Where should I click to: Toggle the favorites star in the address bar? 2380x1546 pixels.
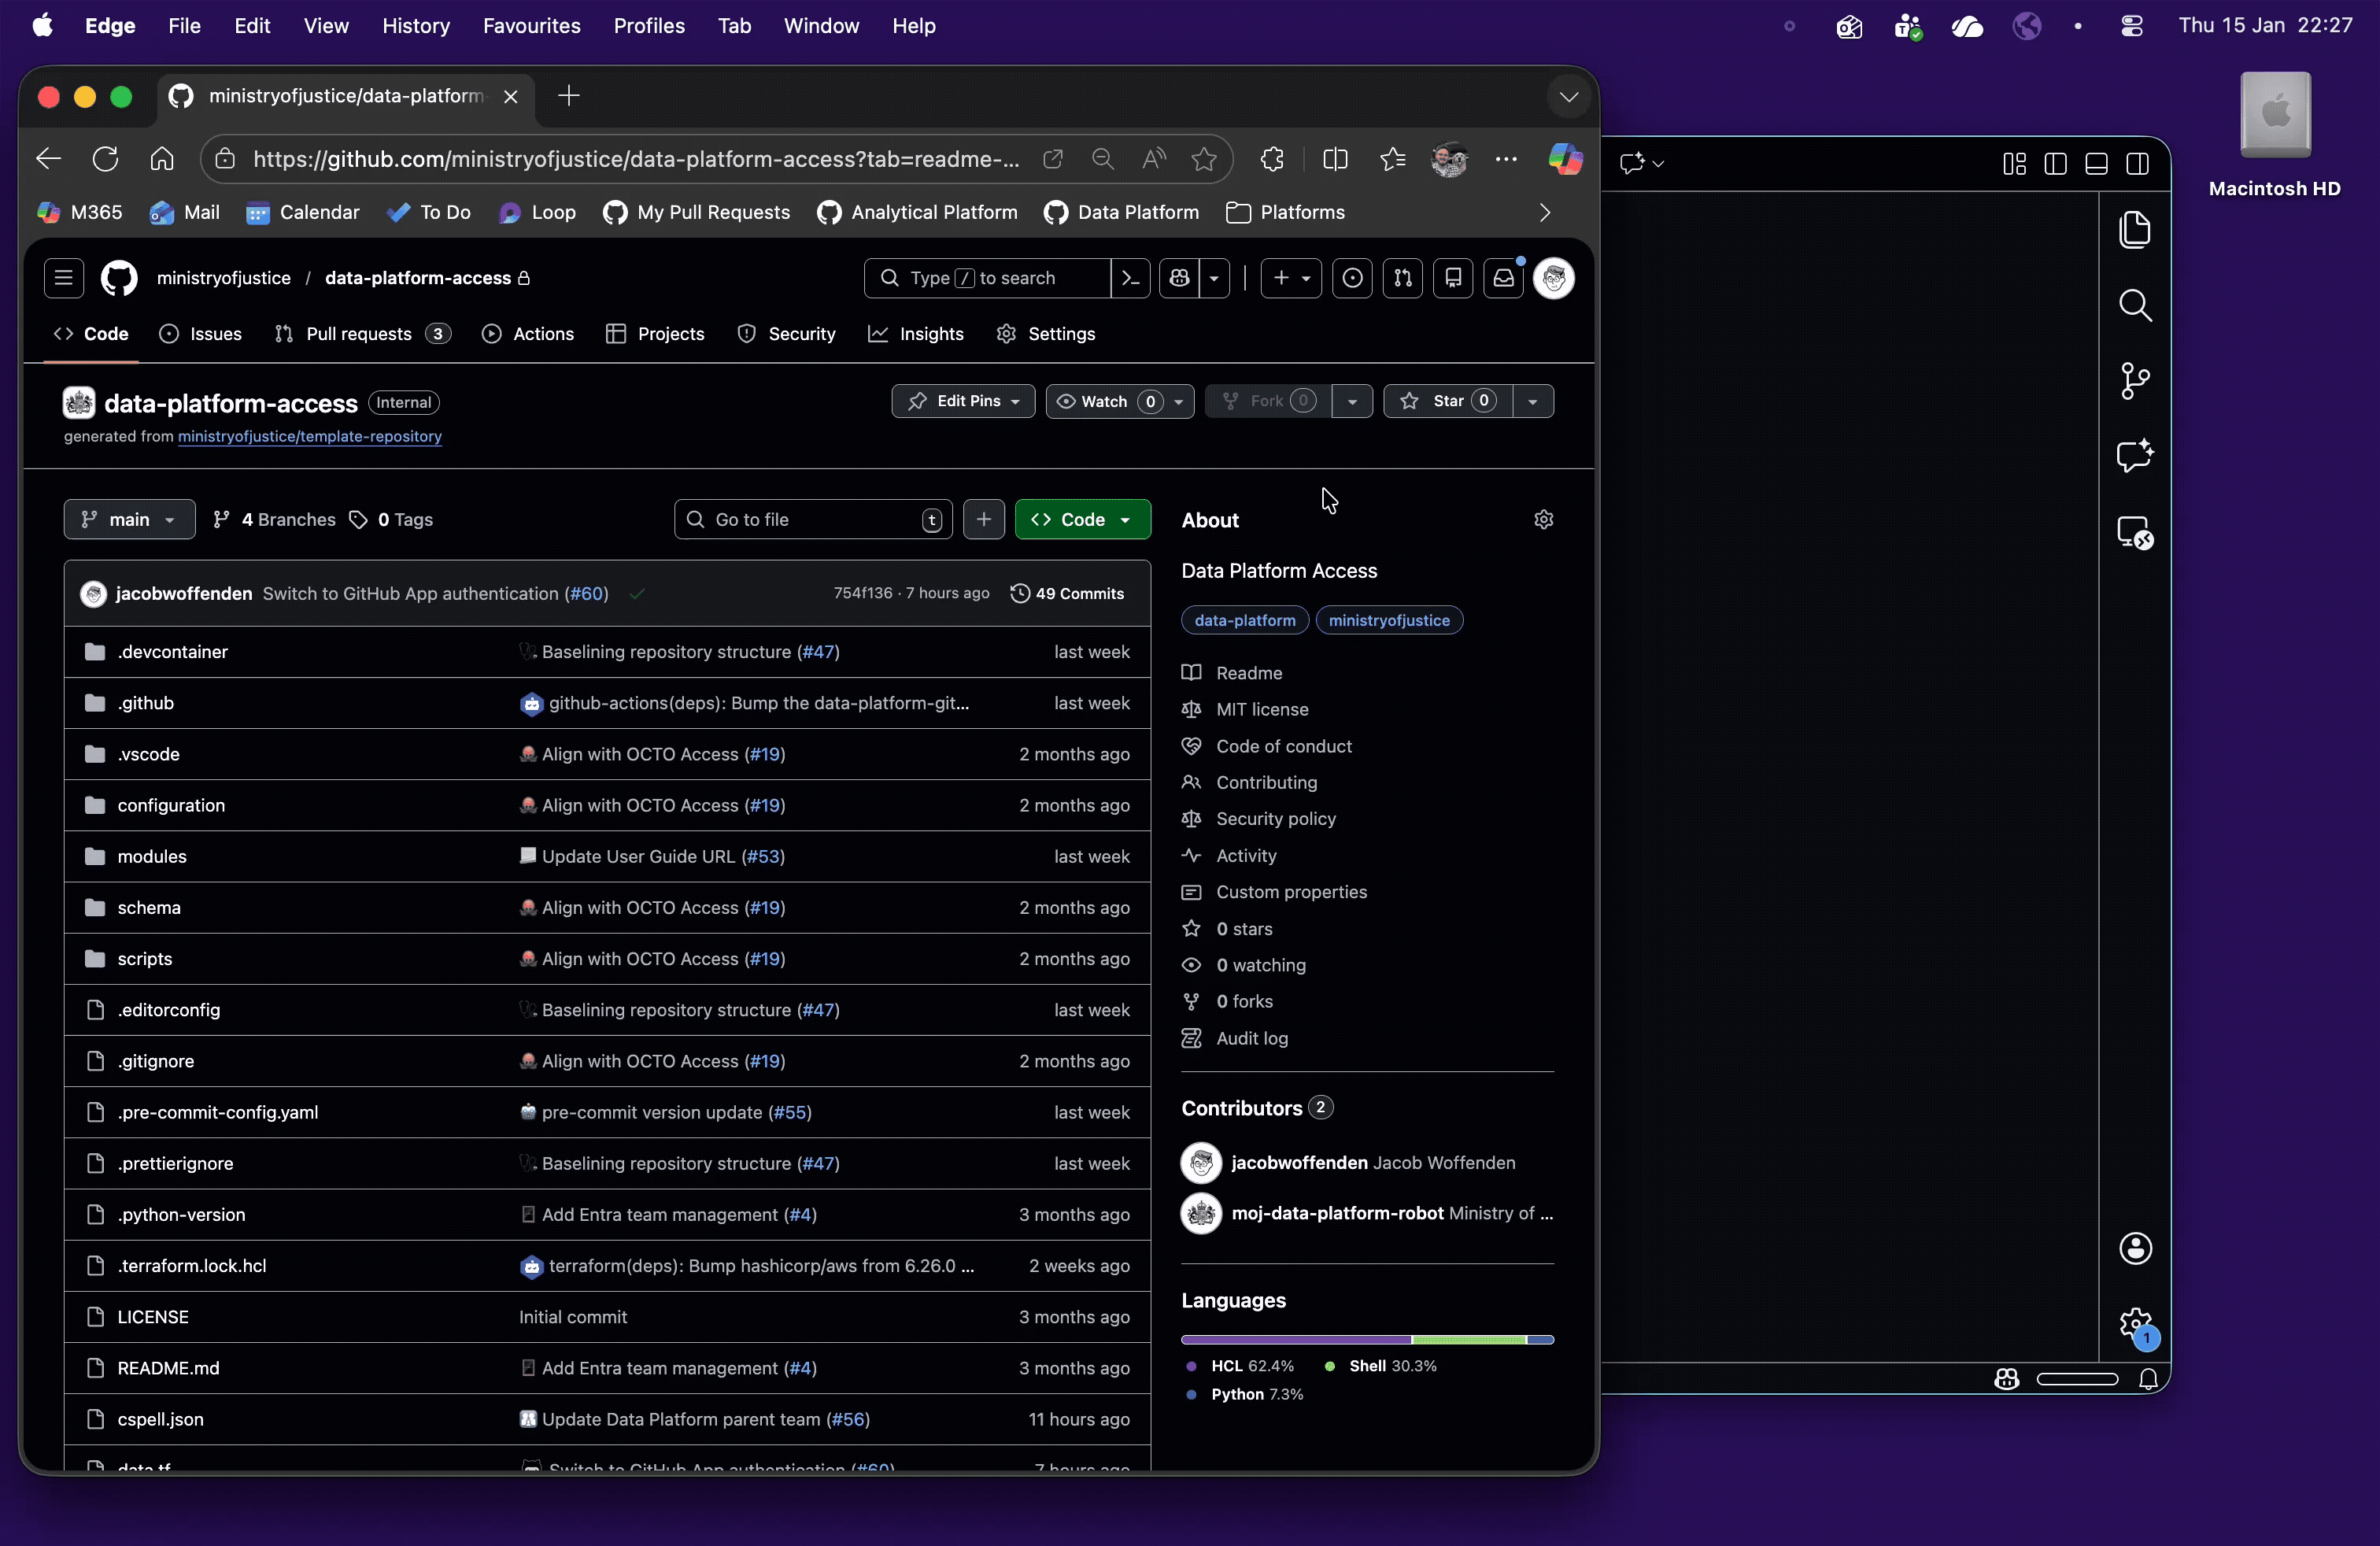click(x=1204, y=158)
